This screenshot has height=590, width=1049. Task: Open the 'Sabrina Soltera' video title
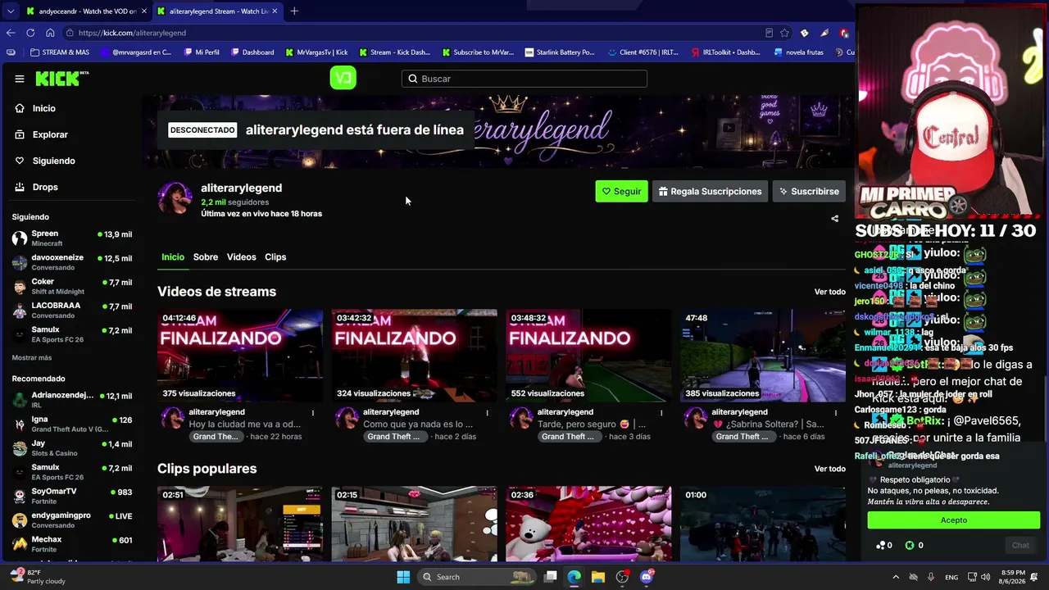(768, 424)
